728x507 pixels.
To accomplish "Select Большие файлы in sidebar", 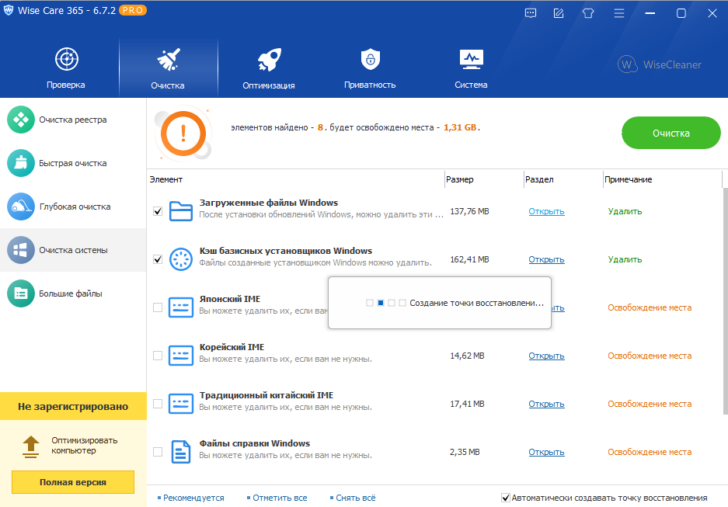I will click(x=73, y=293).
